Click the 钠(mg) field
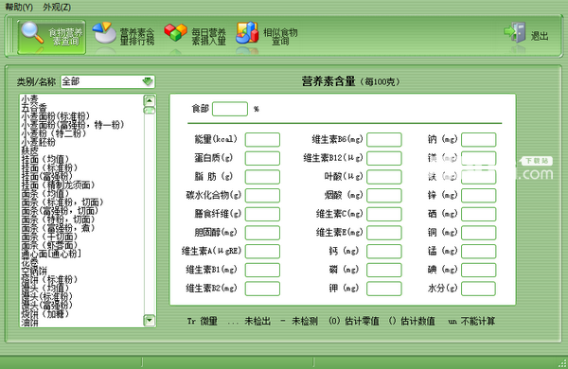 point(478,139)
